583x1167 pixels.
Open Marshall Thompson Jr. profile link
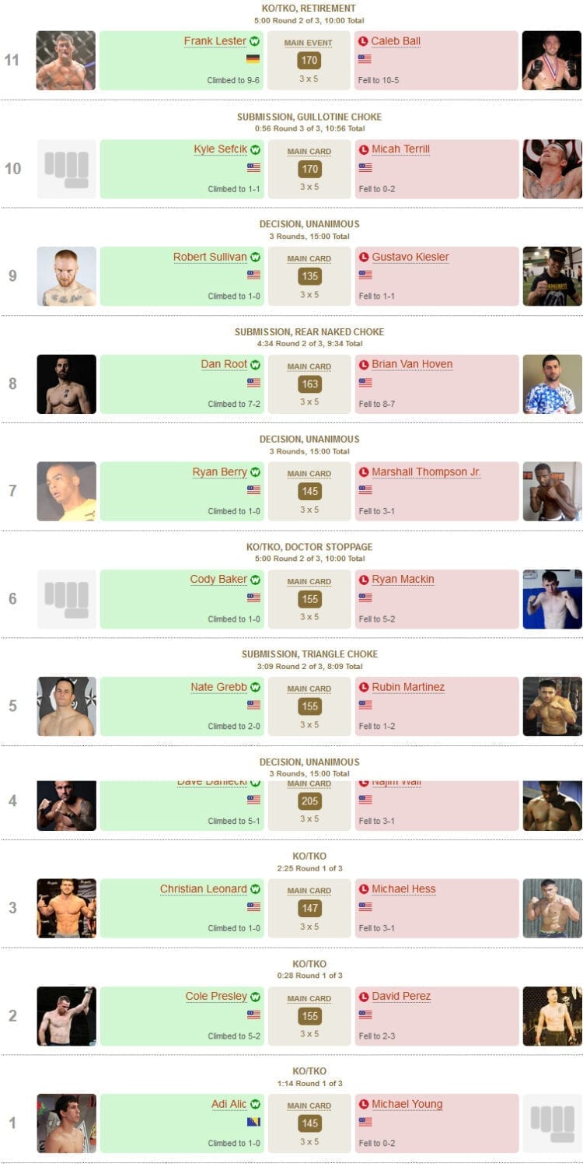click(426, 472)
